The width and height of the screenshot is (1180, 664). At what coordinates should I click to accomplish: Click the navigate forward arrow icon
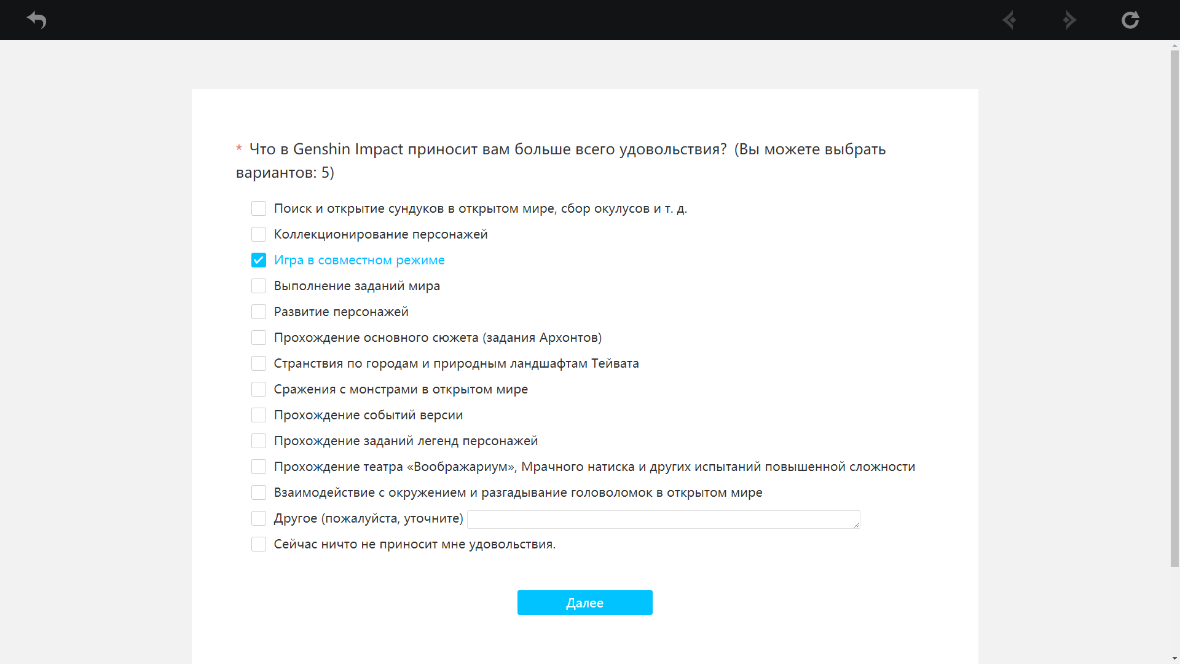1069,20
